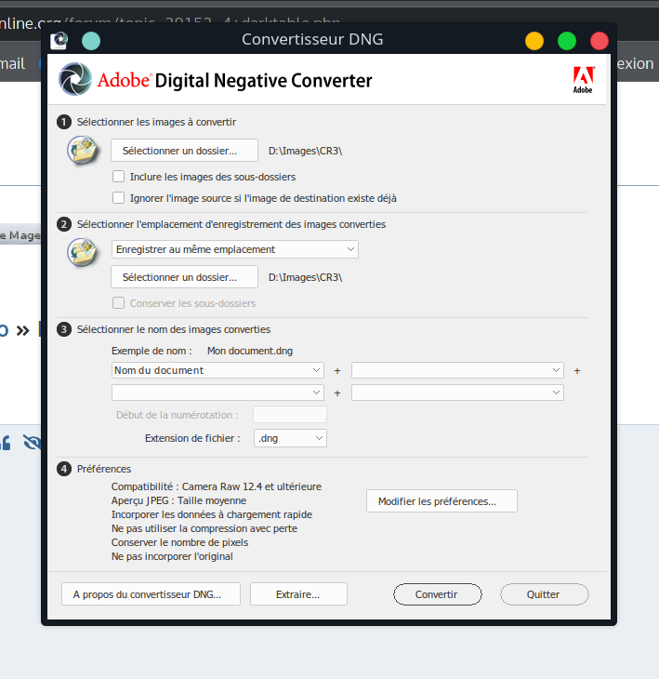Close the DNG converter with red button
Screen dimensions: 659x679
[600, 41]
